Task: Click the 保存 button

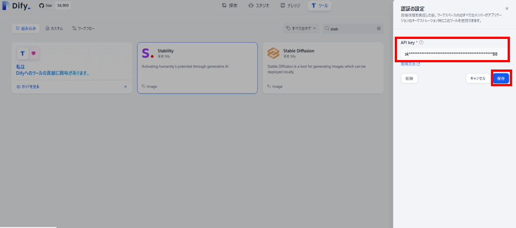Action: click(501, 78)
